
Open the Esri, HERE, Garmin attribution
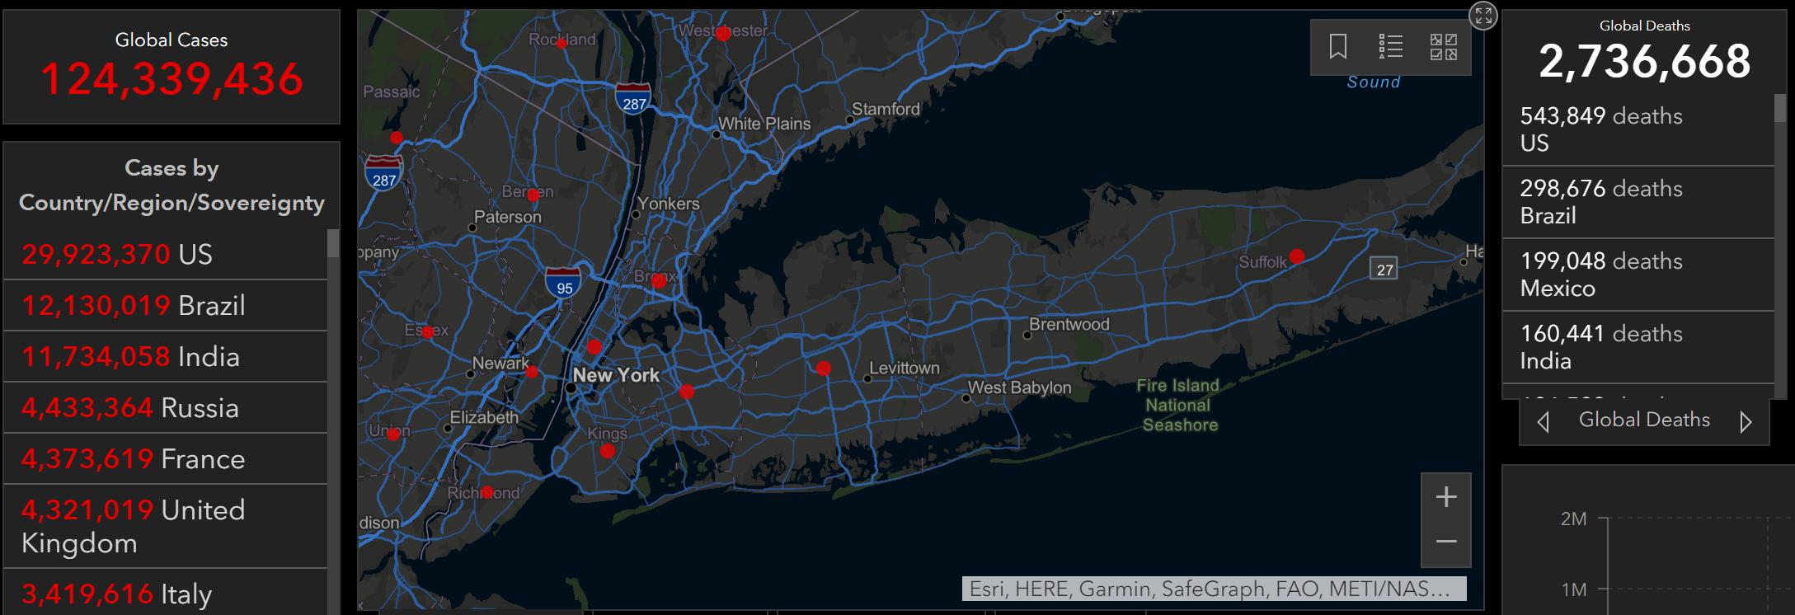[1214, 589]
